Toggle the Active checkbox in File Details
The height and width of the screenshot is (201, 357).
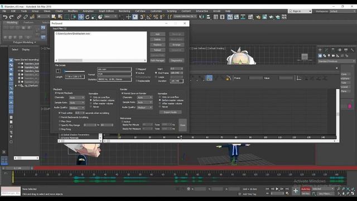click(137, 73)
